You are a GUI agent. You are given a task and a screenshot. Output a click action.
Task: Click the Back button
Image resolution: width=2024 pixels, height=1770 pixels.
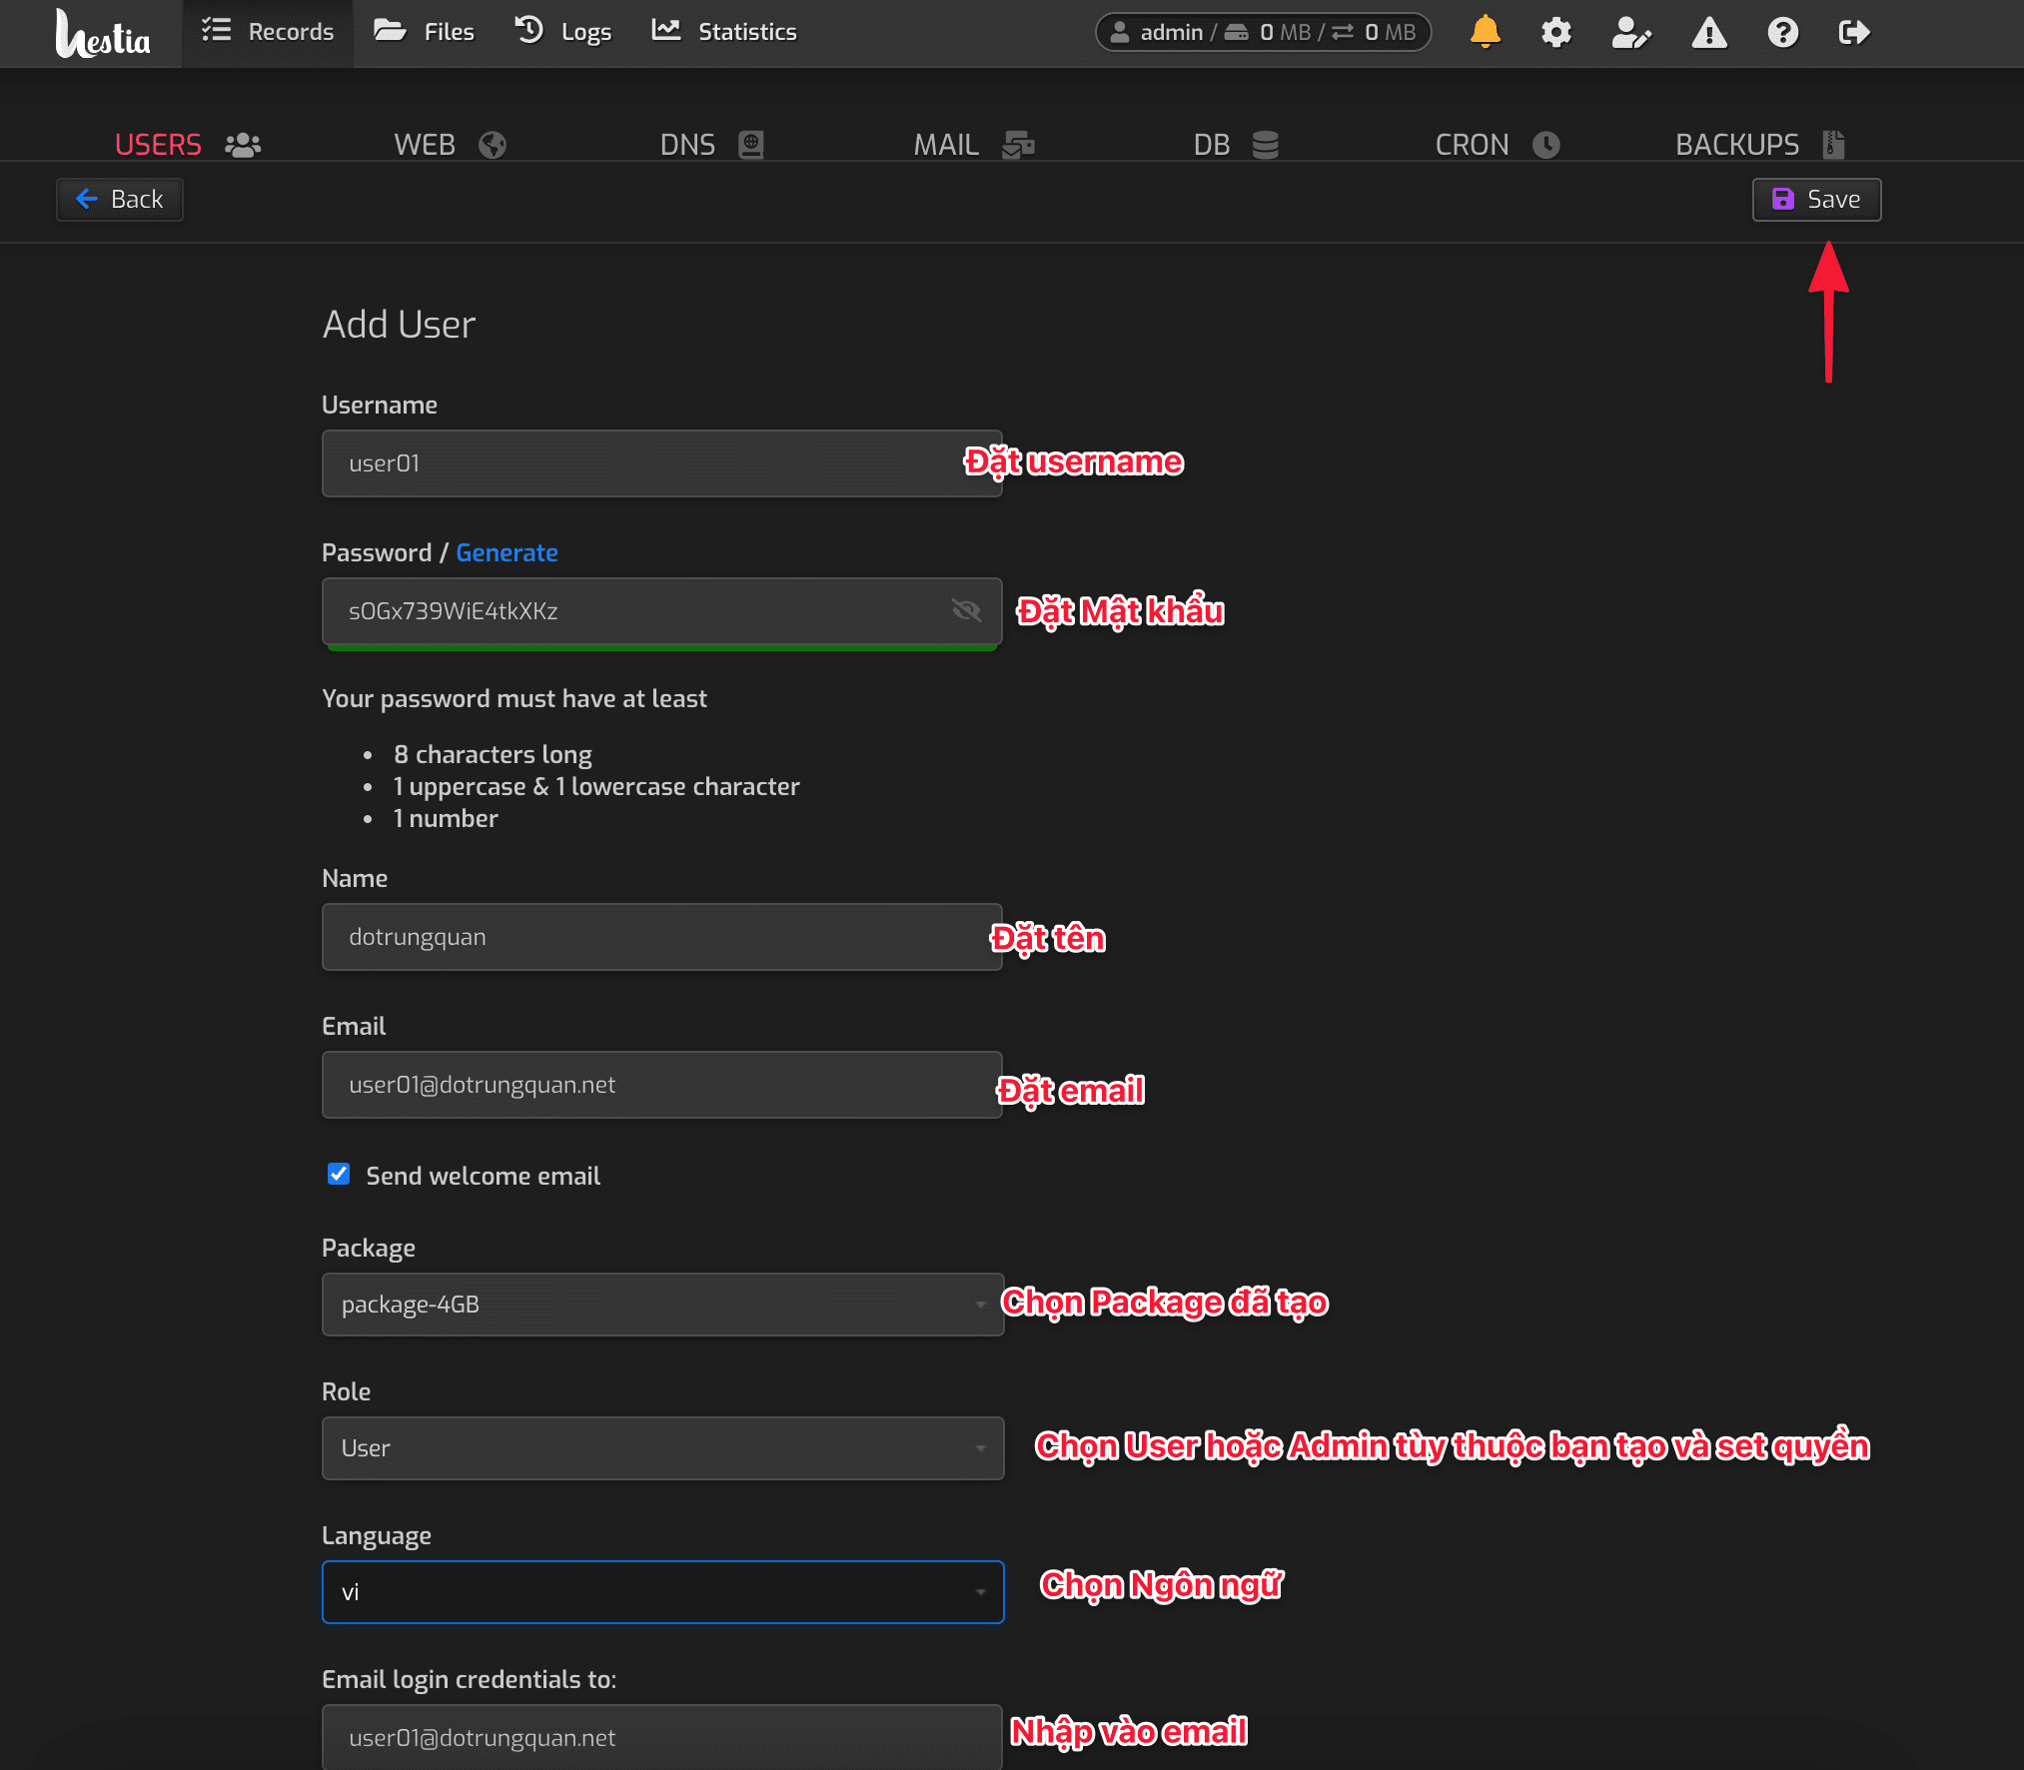(x=120, y=200)
